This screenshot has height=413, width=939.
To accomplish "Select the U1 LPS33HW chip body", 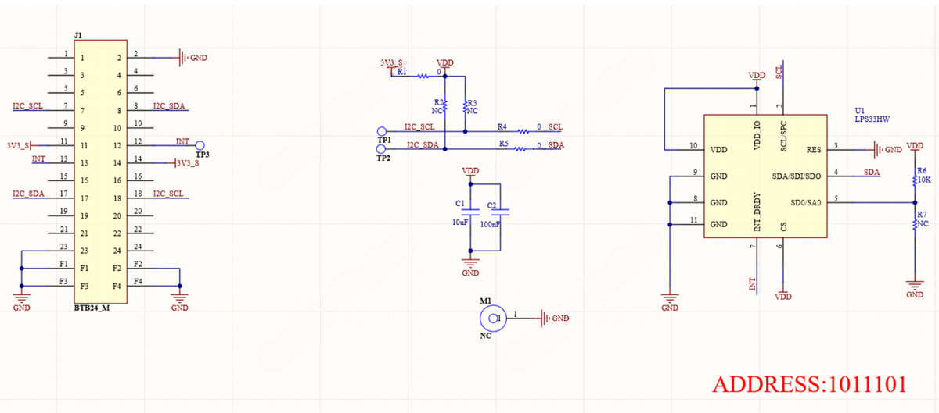I will click(764, 176).
